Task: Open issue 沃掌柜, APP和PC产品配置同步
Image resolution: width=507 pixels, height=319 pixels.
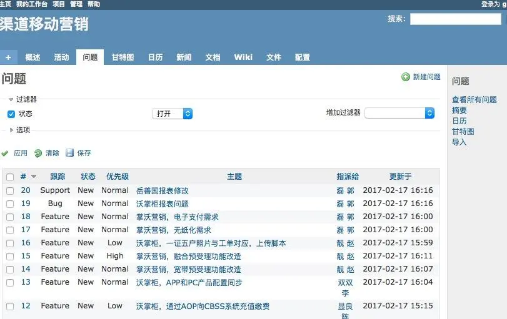Action: [x=189, y=283]
